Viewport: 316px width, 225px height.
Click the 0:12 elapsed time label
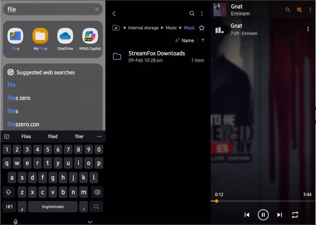point(219,194)
